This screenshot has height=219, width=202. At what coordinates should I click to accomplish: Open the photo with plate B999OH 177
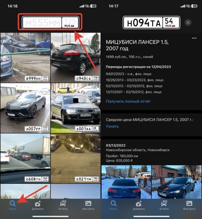point(25,58)
